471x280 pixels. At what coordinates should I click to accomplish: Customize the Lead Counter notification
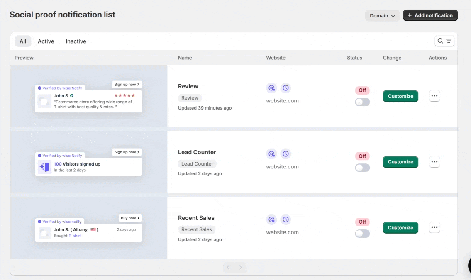click(400, 162)
